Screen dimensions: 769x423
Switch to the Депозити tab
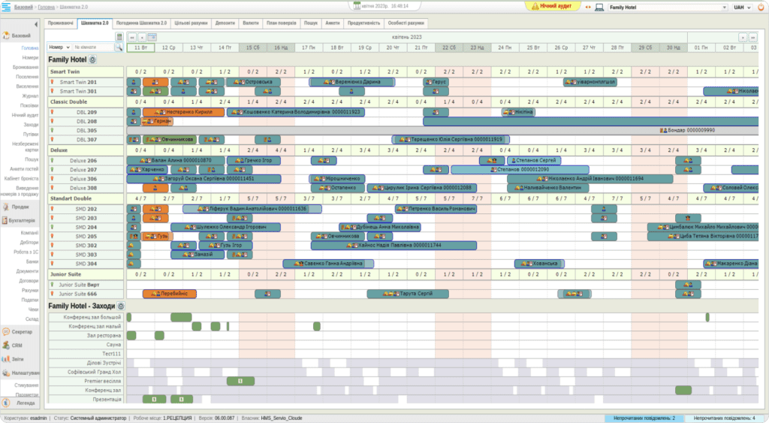[x=225, y=23]
